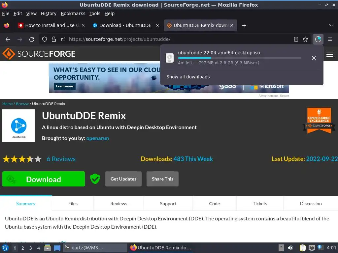338x253 pixels.
Task: Click the ISO download progress bar
Action: (x=240, y=58)
